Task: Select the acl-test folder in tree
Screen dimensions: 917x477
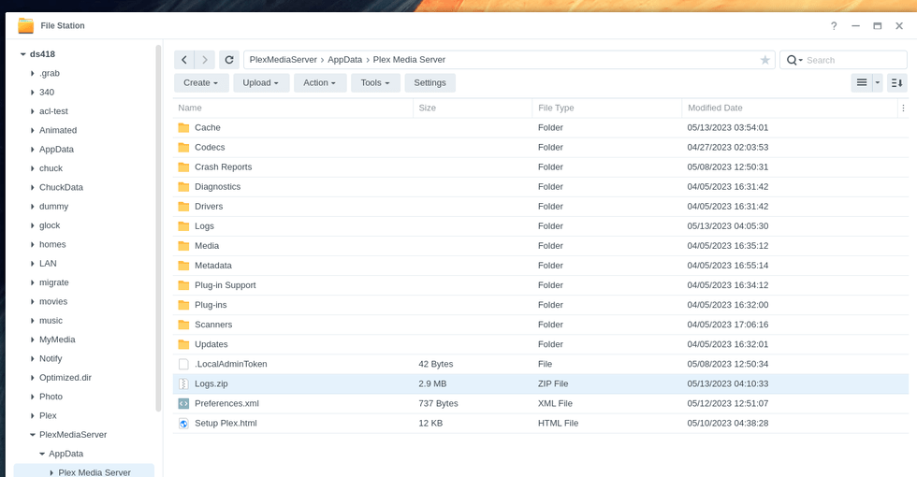Action: pos(54,111)
